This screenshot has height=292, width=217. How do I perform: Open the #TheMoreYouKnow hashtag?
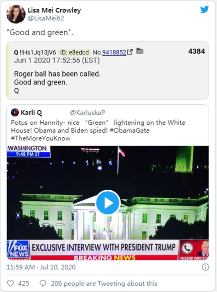41,138
